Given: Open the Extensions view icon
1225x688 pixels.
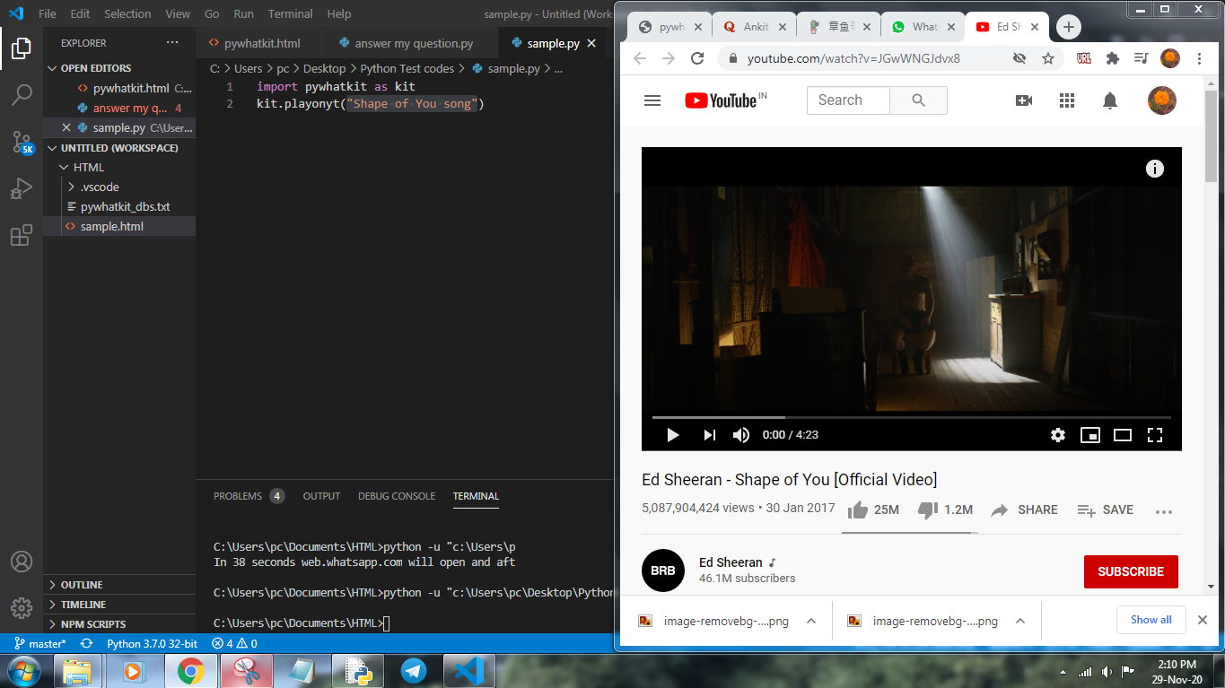Looking at the screenshot, I should (x=22, y=235).
